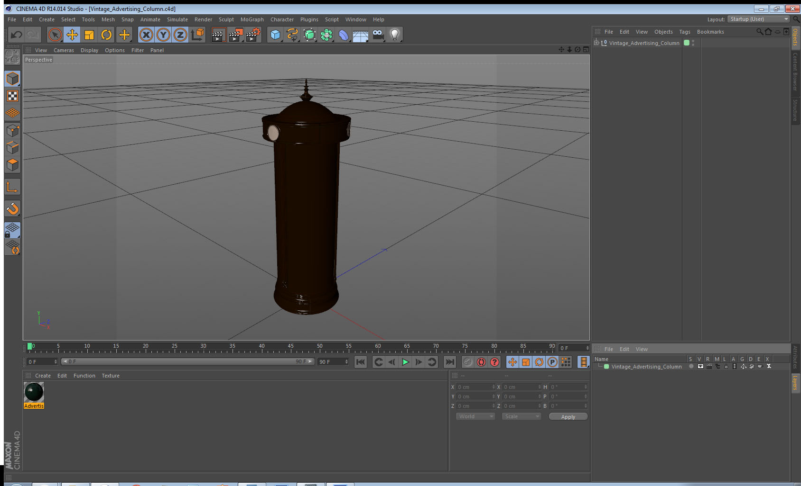Switch the coordinate system icon
Image resolution: width=801 pixels, height=486 pixels.
coord(197,35)
